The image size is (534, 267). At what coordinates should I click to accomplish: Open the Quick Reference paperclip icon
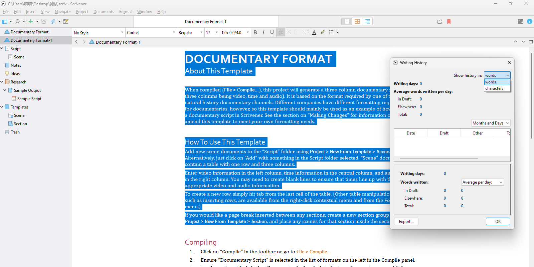click(53, 21)
